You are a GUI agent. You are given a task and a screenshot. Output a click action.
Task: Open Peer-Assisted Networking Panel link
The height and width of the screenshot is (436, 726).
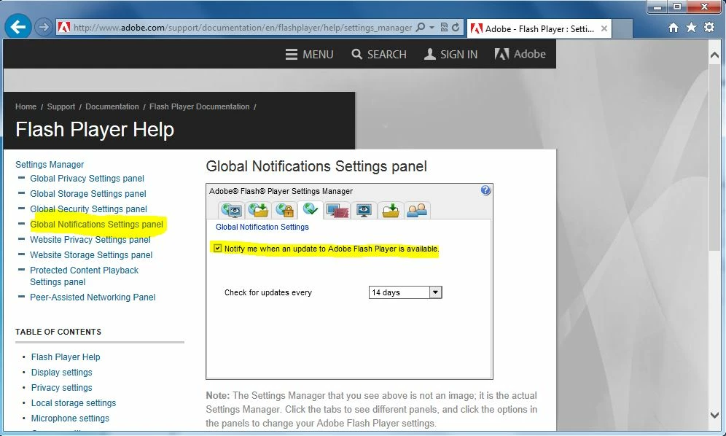(93, 297)
